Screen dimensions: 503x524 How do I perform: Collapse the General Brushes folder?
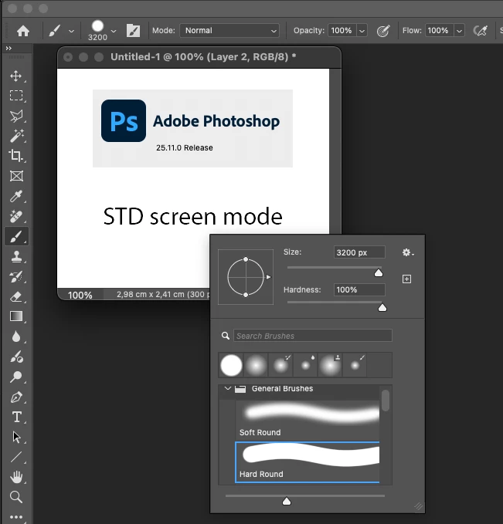pos(228,388)
